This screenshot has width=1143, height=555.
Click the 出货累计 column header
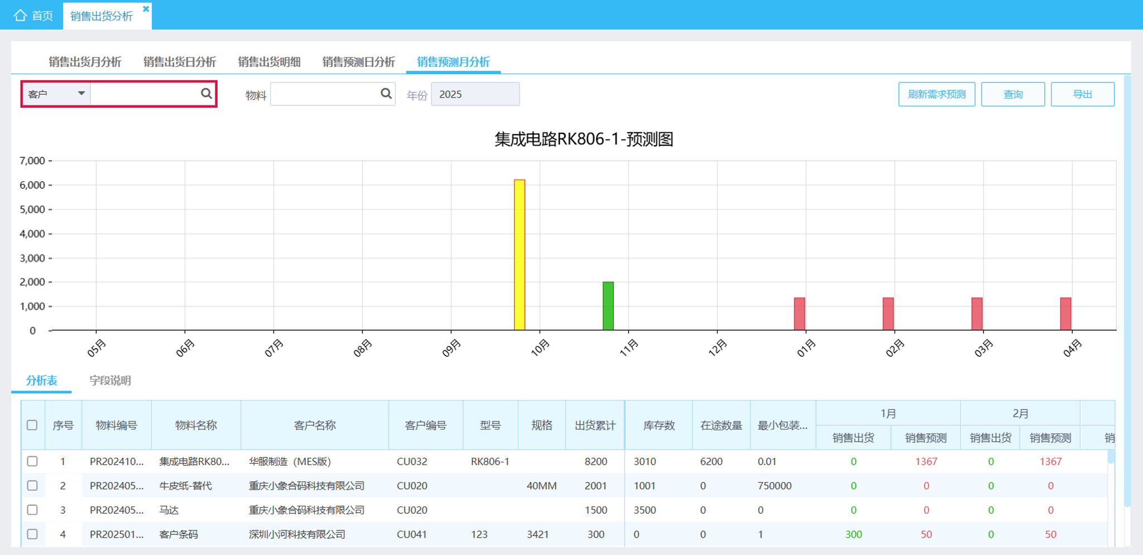(x=595, y=425)
